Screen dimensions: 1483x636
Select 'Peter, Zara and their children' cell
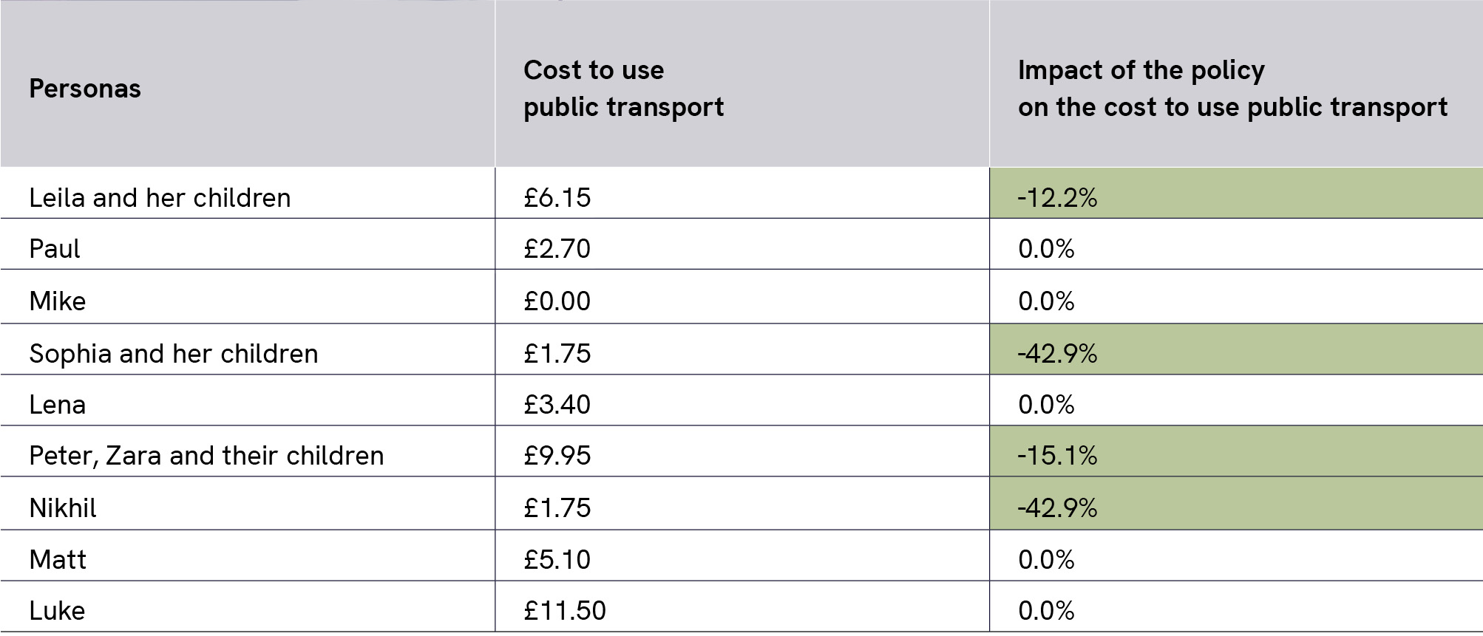pyautogui.click(x=206, y=456)
